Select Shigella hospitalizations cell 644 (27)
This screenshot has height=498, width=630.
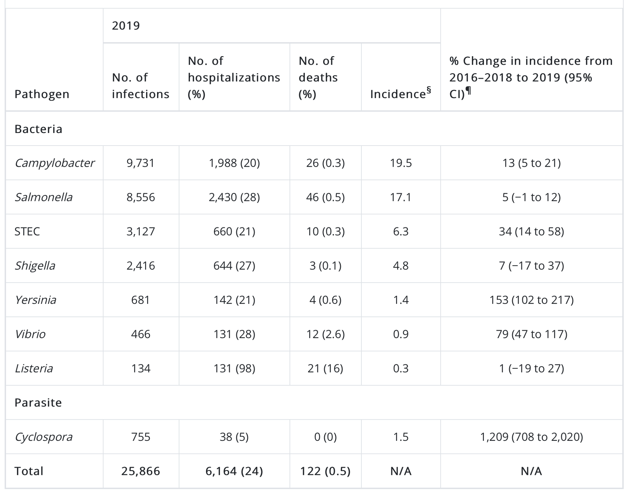[234, 266]
